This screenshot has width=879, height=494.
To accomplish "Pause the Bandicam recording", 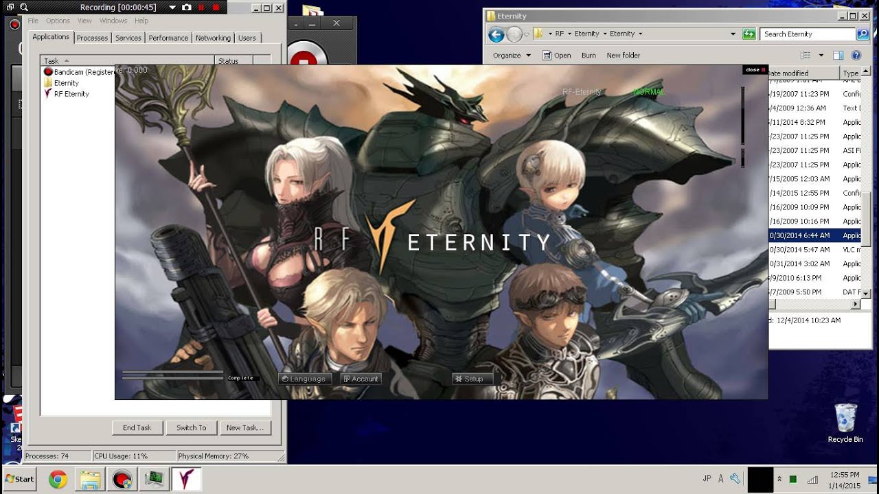I will click(x=201, y=8).
